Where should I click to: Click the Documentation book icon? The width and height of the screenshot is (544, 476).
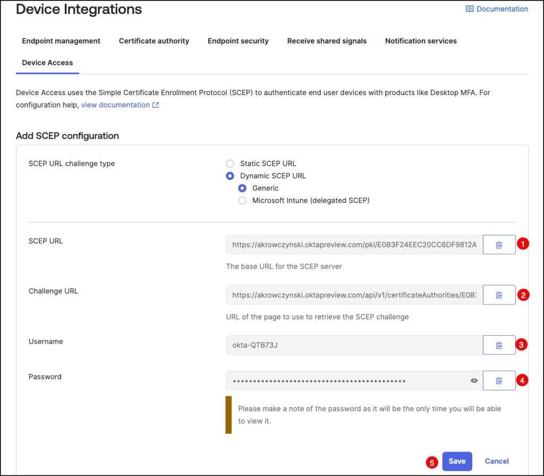470,9
